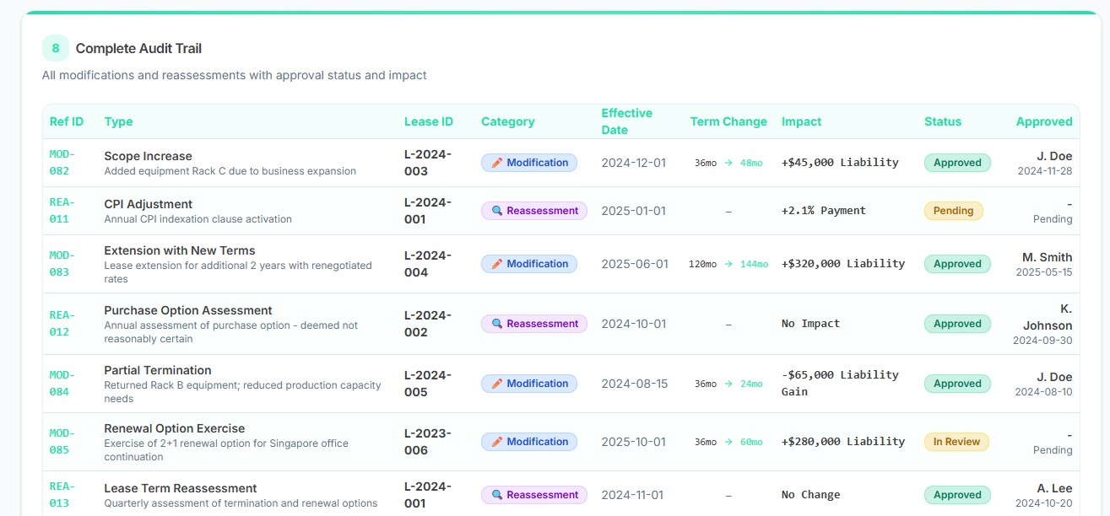
Task: Click the Status column header
Action: pyautogui.click(x=943, y=121)
